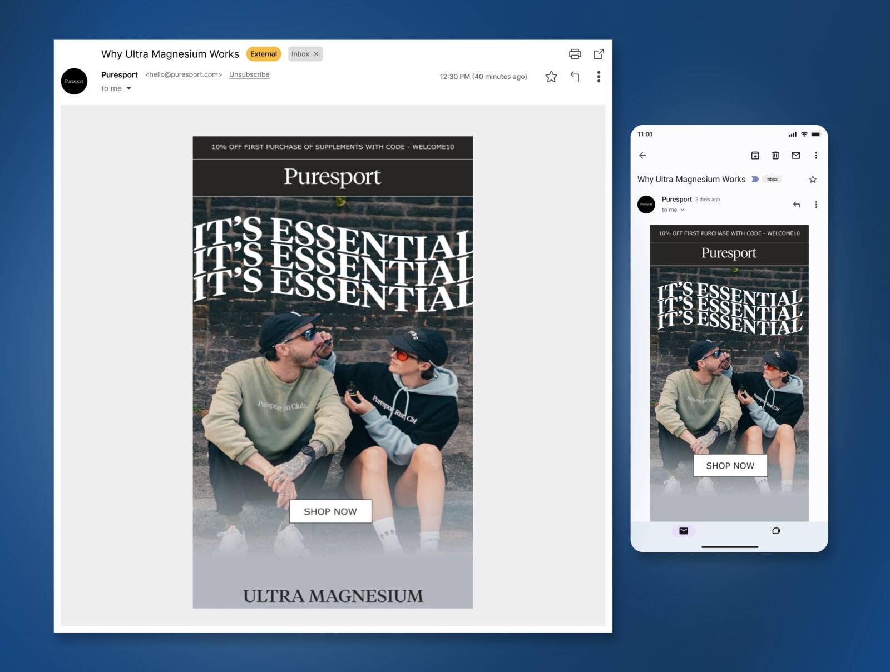Star the email on mobile
Image resolution: width=890 pixels, height=672 pixels.
(x=813, y=179)
